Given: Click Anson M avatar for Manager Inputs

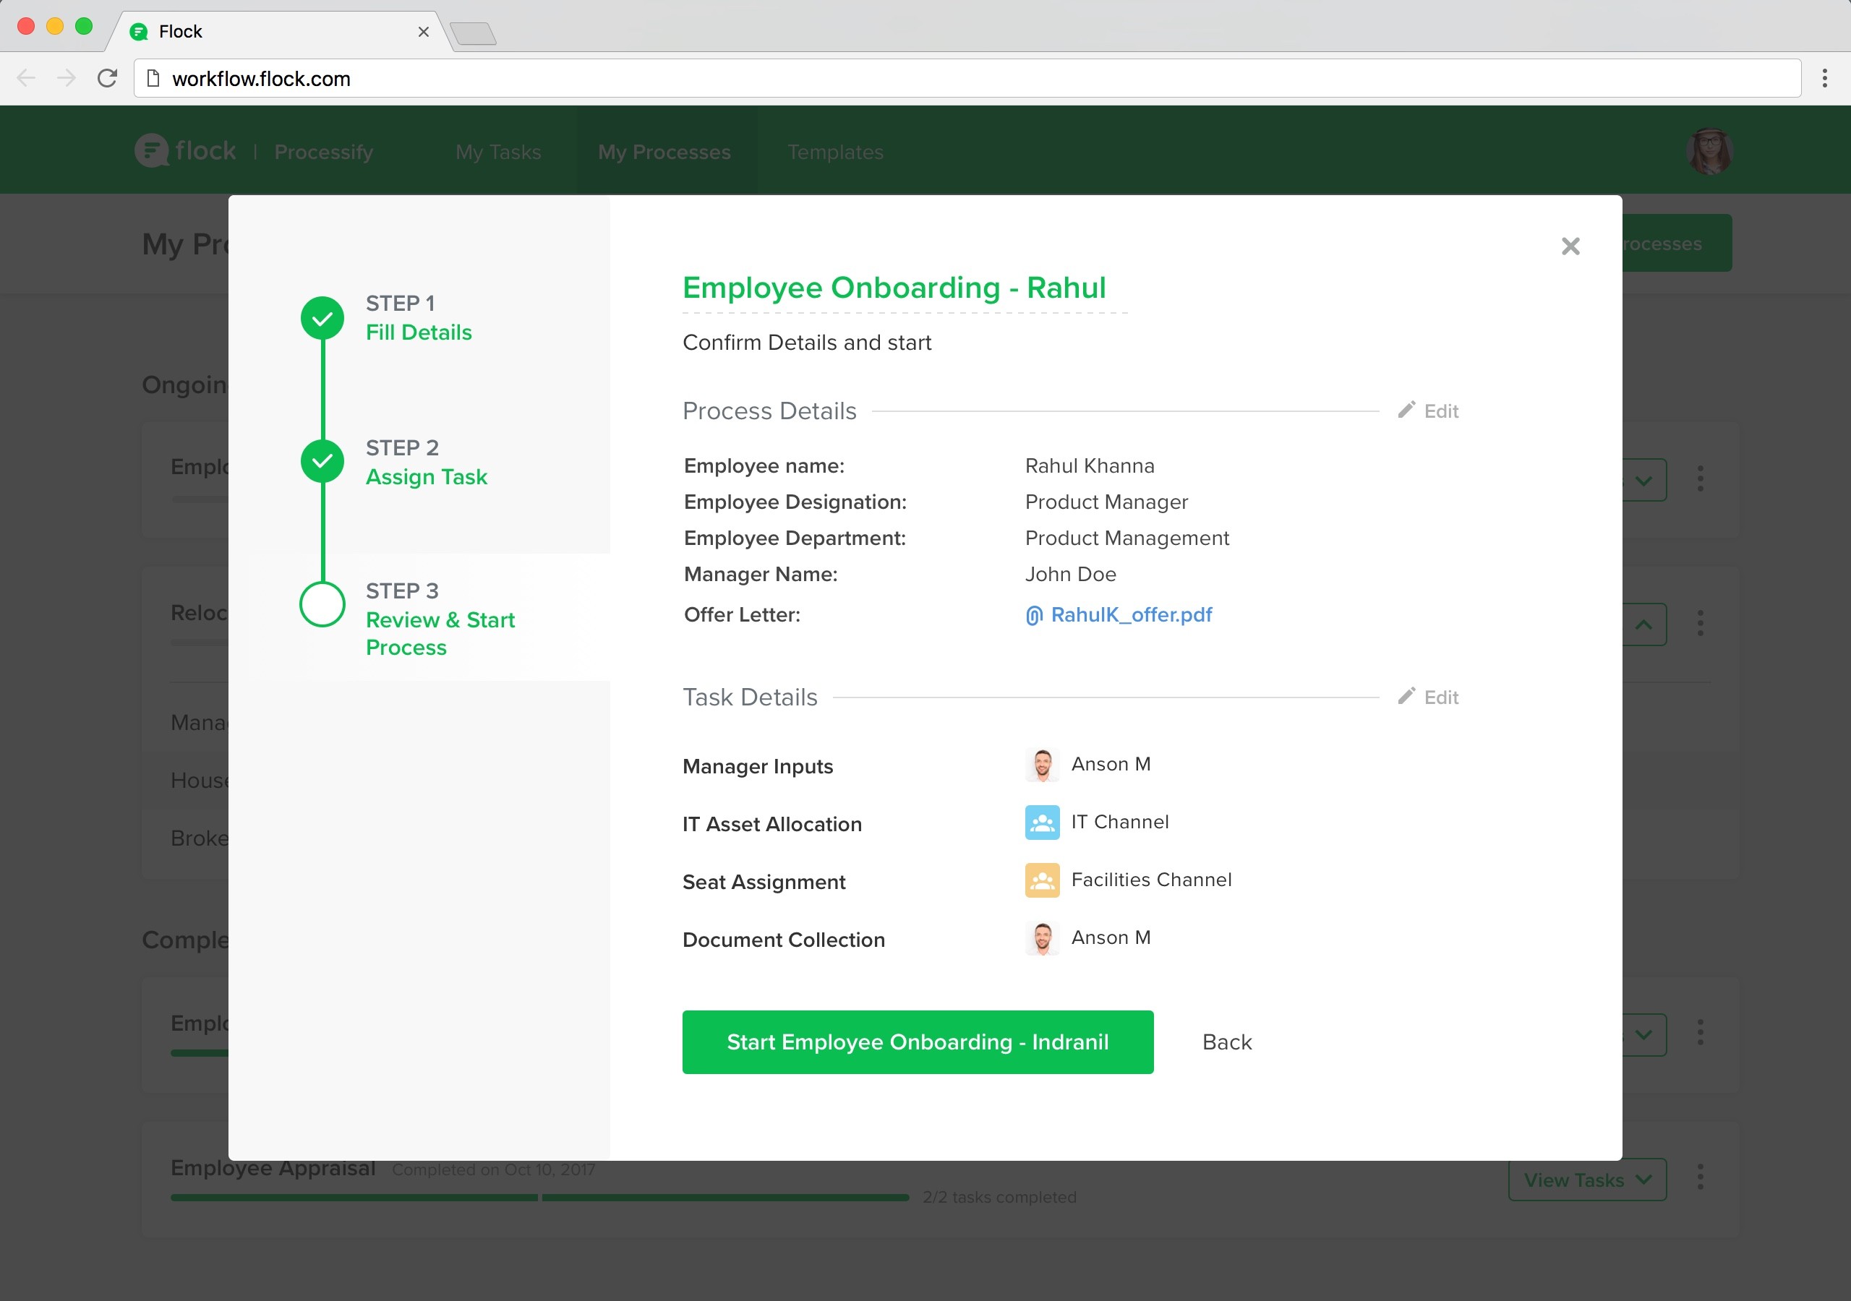Looking at the screenshot, I should tap(1043, 765).
